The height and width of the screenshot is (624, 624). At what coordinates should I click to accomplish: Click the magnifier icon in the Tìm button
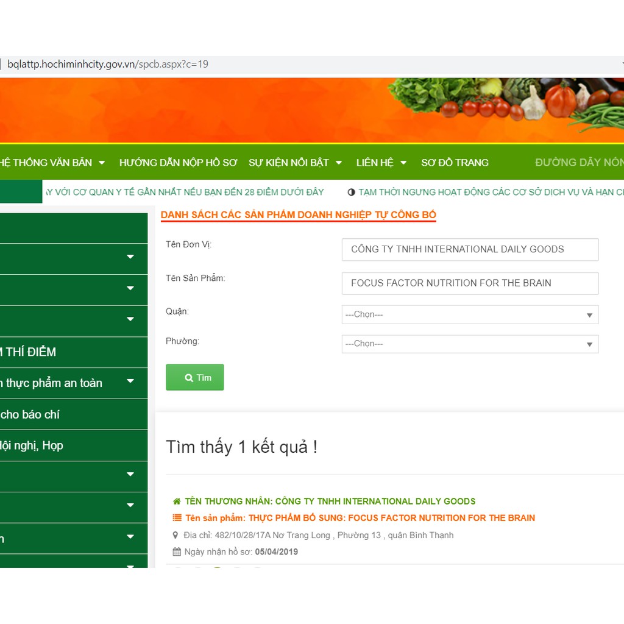[x=189, y=378]
